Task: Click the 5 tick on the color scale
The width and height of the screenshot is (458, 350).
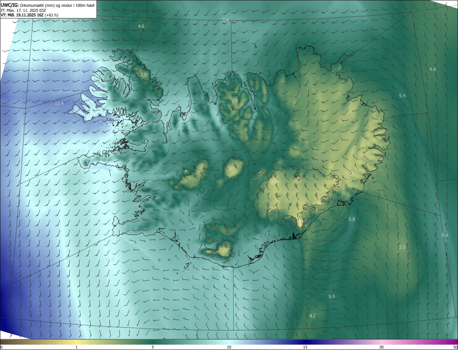Action: click(x=153, y=347)
